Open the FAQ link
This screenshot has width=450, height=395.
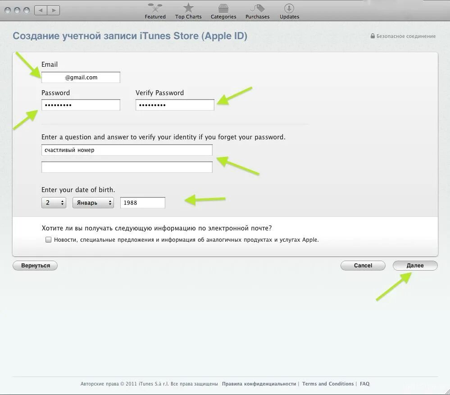point(364,384)
